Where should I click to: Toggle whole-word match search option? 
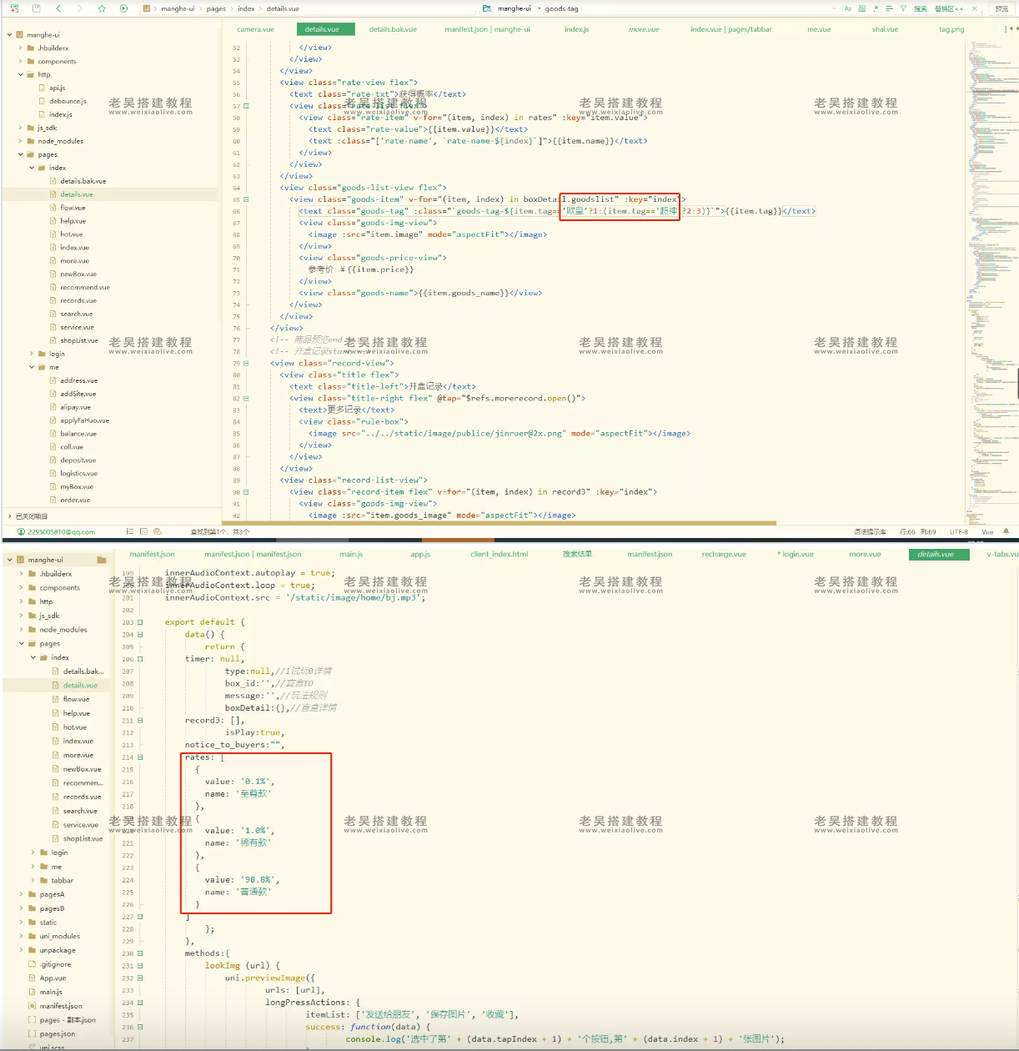pos(862,8)
